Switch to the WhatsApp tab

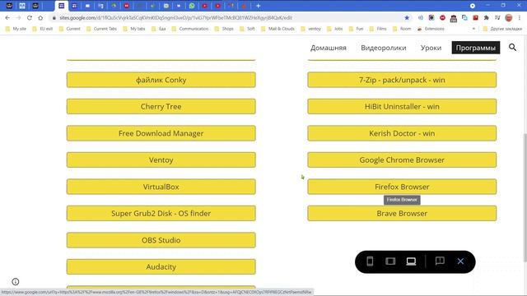coord(192,6)
